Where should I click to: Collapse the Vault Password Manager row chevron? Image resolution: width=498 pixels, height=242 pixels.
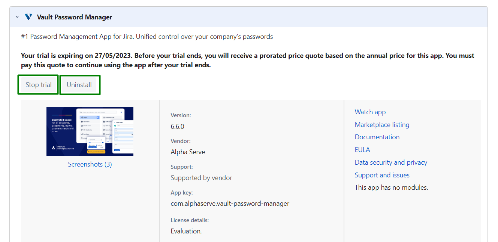point(17,17)
